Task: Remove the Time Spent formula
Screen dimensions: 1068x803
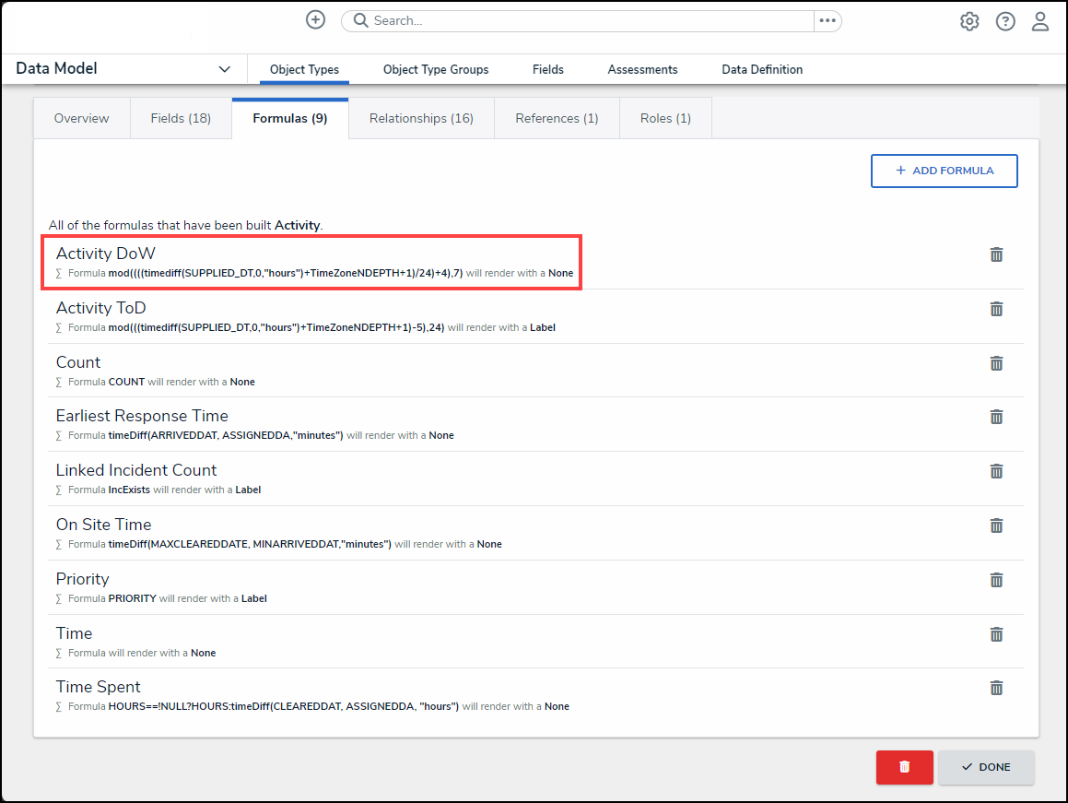Action: [996, 688]
